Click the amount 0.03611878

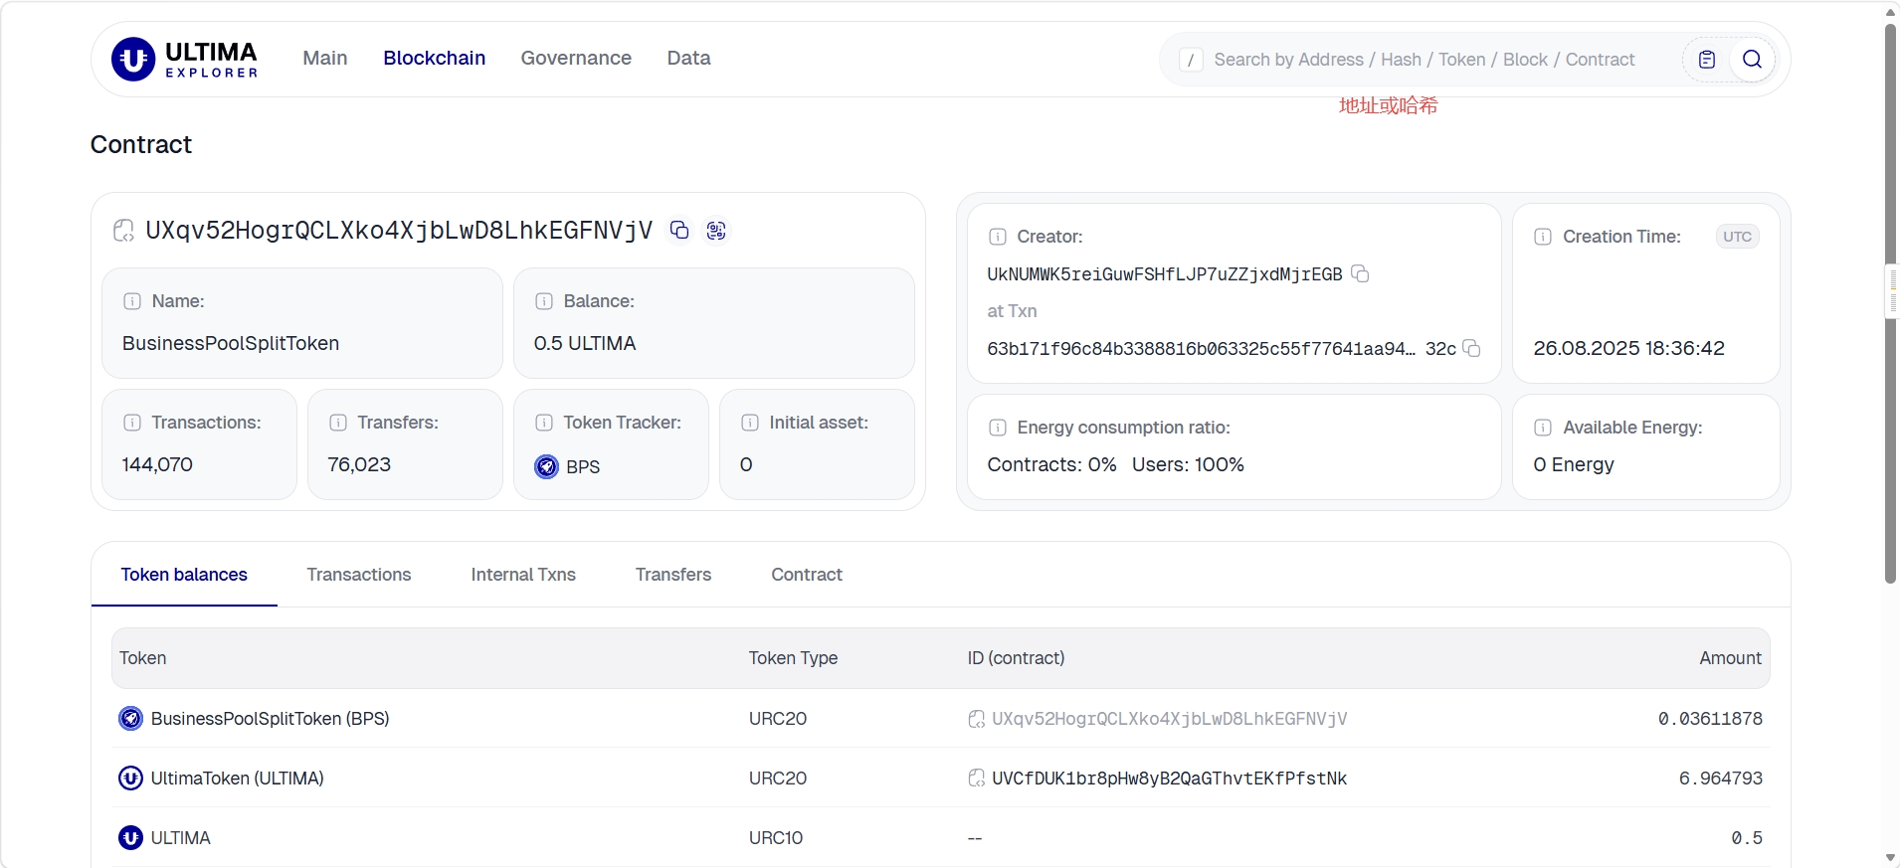click(x=1710, y=719)
